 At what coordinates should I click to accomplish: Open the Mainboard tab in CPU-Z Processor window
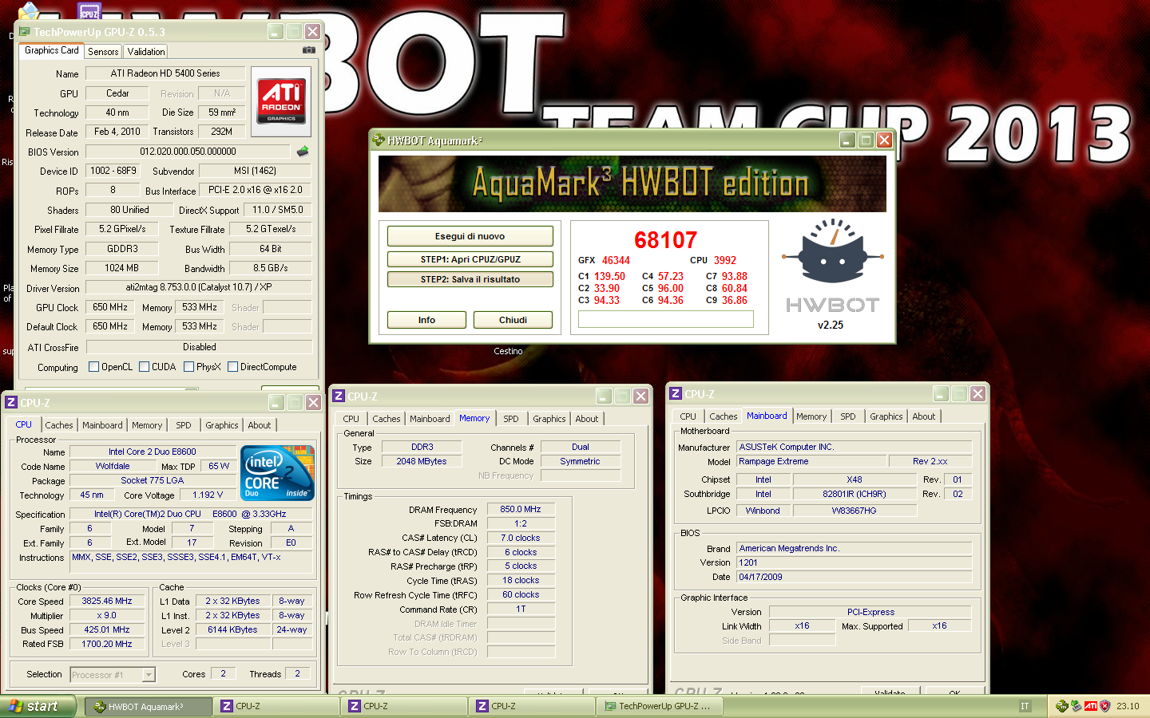[x=103, y=425]
